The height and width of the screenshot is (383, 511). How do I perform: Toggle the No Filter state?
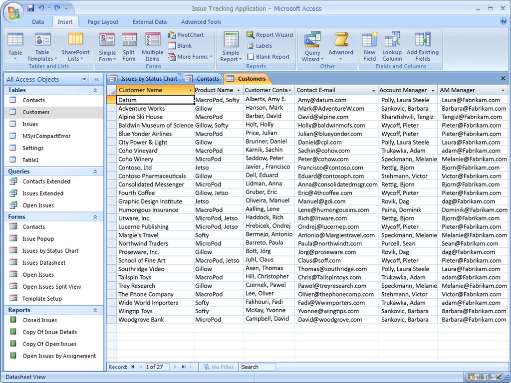click(219, 367)
